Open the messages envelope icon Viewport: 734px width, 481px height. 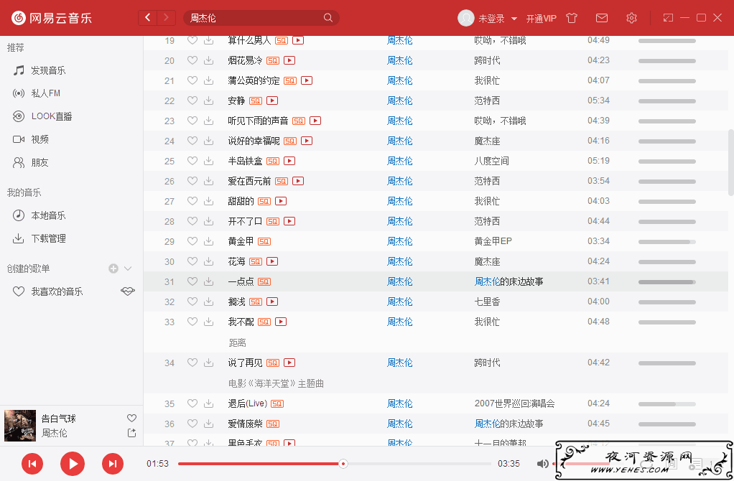pyautogui.click(x=602, y=18)
